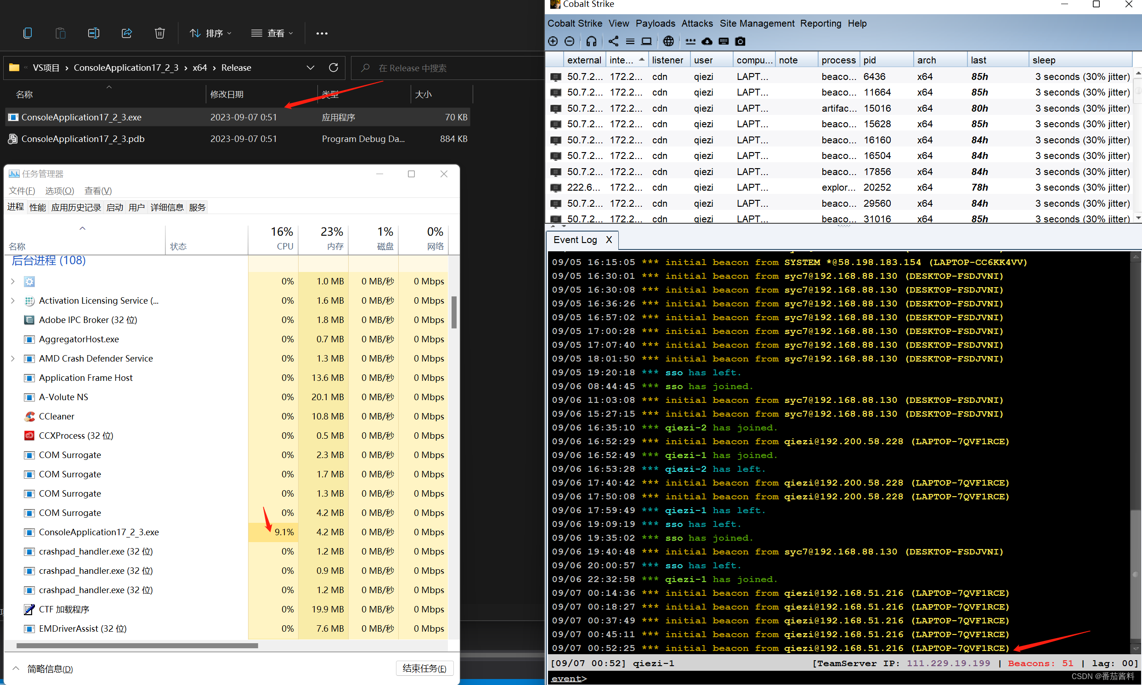Switch to session table list icon
The height and width of the screenshot is (685, 1142).
[x=630, y=41]
